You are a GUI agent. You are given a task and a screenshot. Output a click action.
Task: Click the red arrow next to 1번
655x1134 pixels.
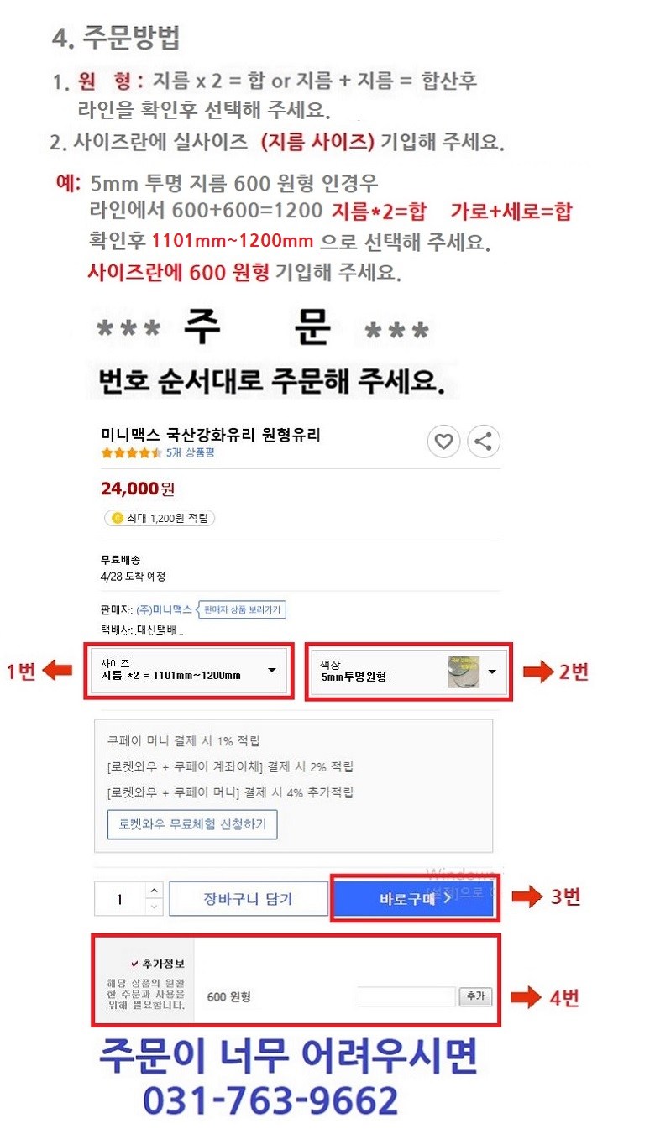coord(59,672)
